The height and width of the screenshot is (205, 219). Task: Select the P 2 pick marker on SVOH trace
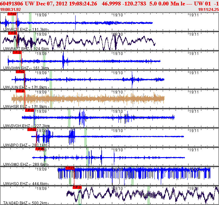click(x=30, y=110)
